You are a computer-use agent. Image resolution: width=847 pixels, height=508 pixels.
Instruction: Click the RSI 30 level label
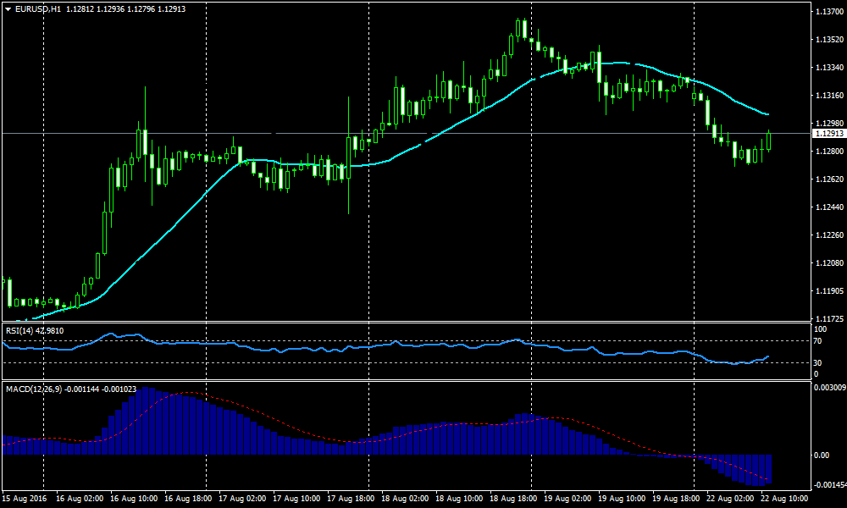pos(818,362)
